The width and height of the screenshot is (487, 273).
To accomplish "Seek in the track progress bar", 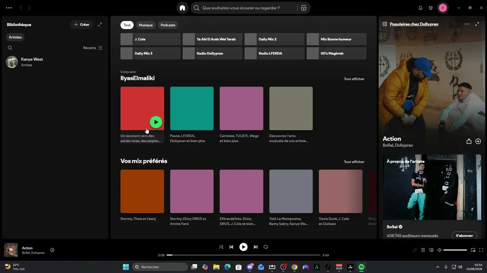I will click(243, 255).
